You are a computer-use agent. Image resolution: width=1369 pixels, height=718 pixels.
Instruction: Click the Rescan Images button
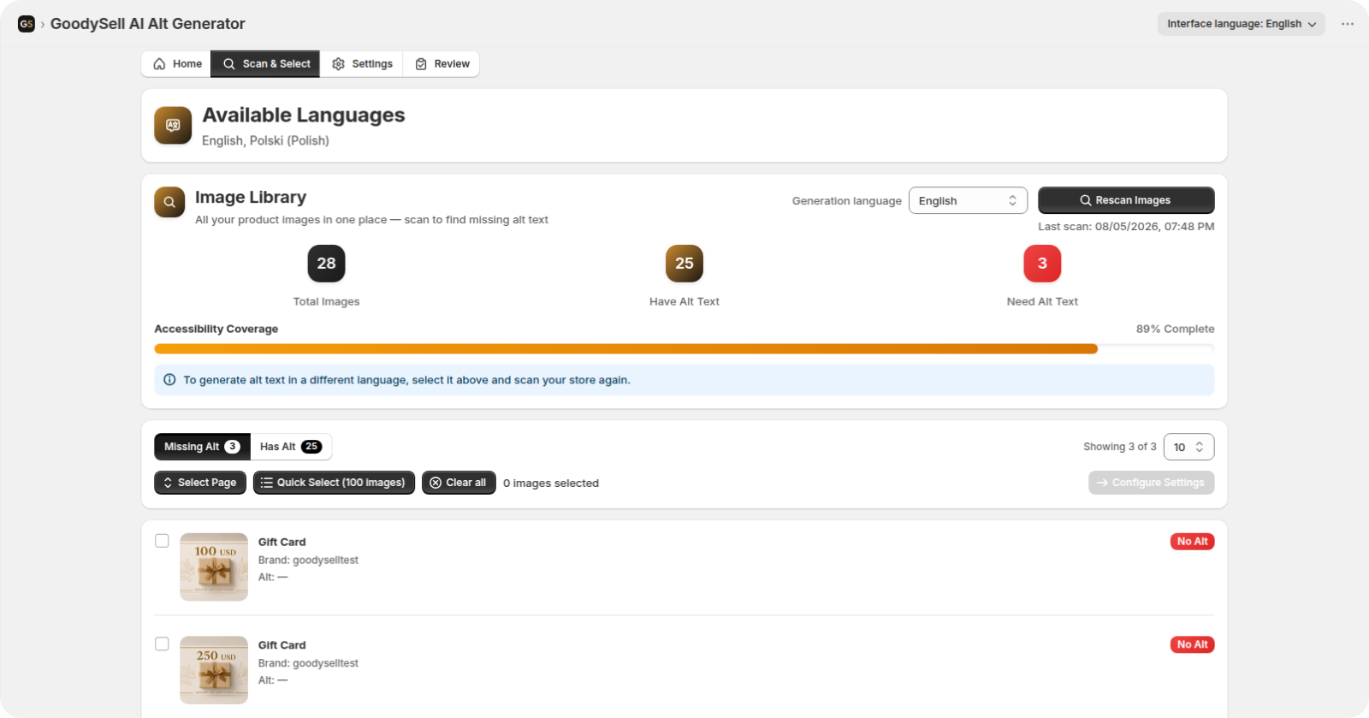[x=1126, y=200]
